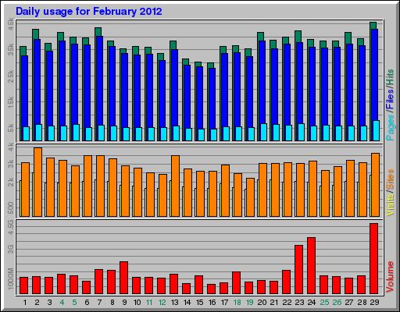Image resolution: width=400 pixels, height=312 pixels.
Task: Click the x-axis day label '22'
Action: tap(287, 303)
